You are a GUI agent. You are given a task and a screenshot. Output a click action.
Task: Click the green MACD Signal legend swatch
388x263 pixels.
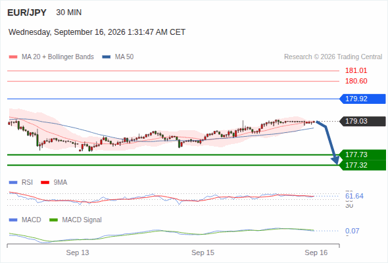tap(53, 220)
